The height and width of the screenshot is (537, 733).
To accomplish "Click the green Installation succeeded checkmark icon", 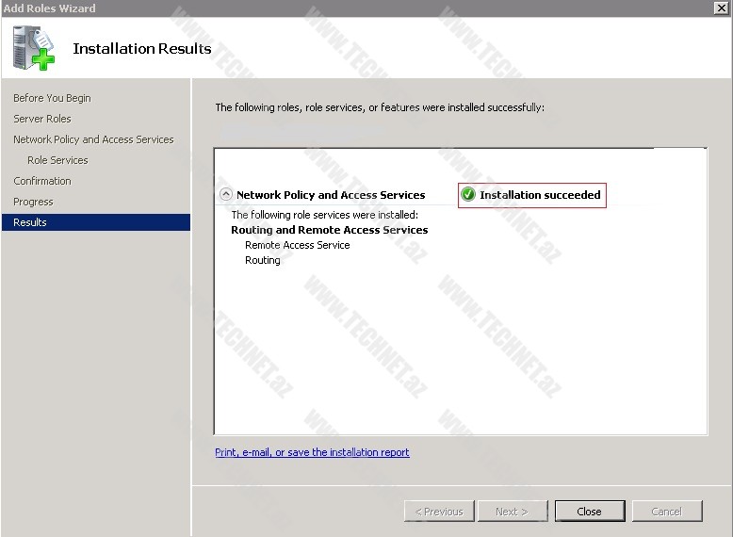I will [468, 195].
